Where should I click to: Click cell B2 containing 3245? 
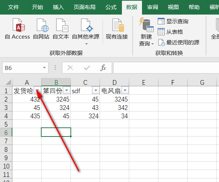[x=56, y=99]
